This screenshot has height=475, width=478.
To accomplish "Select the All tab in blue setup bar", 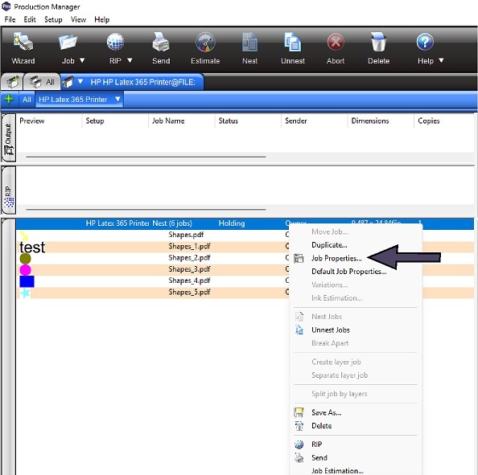I will (27, 100).
